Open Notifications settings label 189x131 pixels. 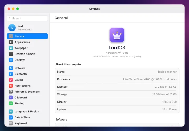[23, 86]
